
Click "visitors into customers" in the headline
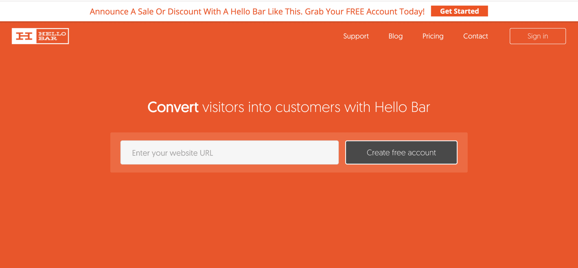(x=271, y=107)
